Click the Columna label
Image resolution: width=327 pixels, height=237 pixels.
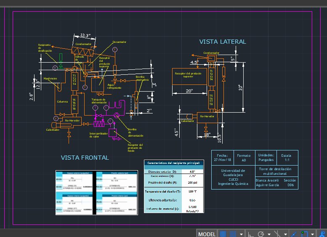pyautogui.click(x=62, y=102)
